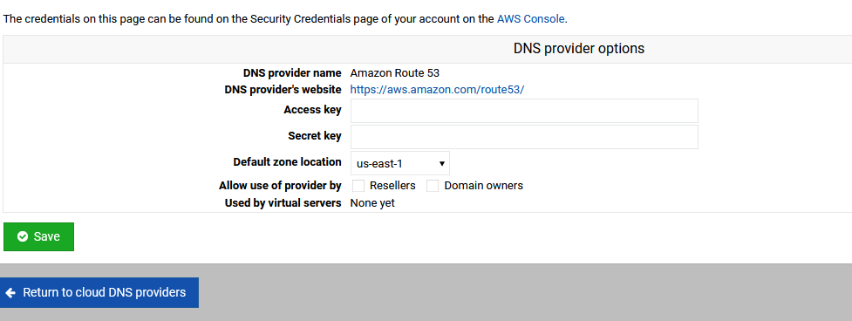Focus the Secret key input field
Image resolution: width=852 pixels, height=321 pixels.
[524, 137]
